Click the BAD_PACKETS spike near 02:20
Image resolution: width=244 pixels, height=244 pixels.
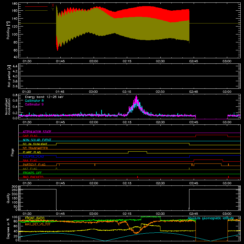[138, 177]
